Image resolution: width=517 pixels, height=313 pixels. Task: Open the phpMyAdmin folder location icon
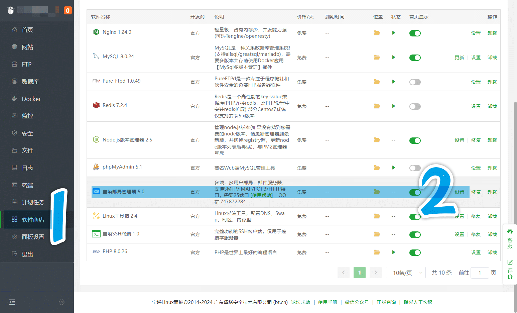(377, 168)
